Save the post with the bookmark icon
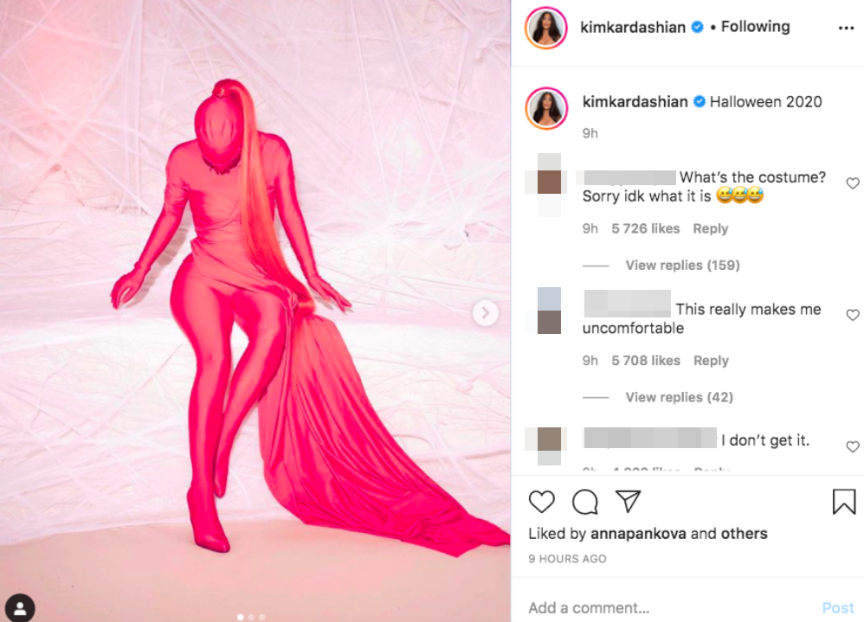Viewport: 864px width, 622px height. tap(843, 502)
